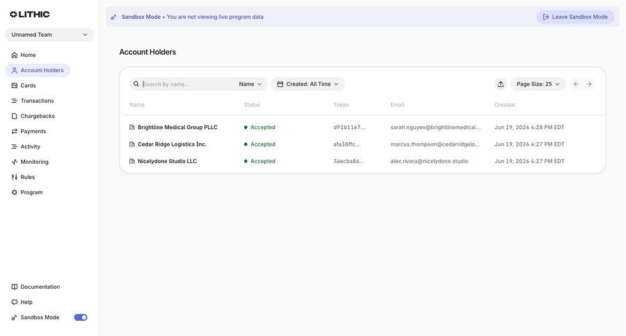Turn off the Sandbox Mode switch
Image resolution: width=626 pixels, height=336 pixels.
click(x=81, y=317)
